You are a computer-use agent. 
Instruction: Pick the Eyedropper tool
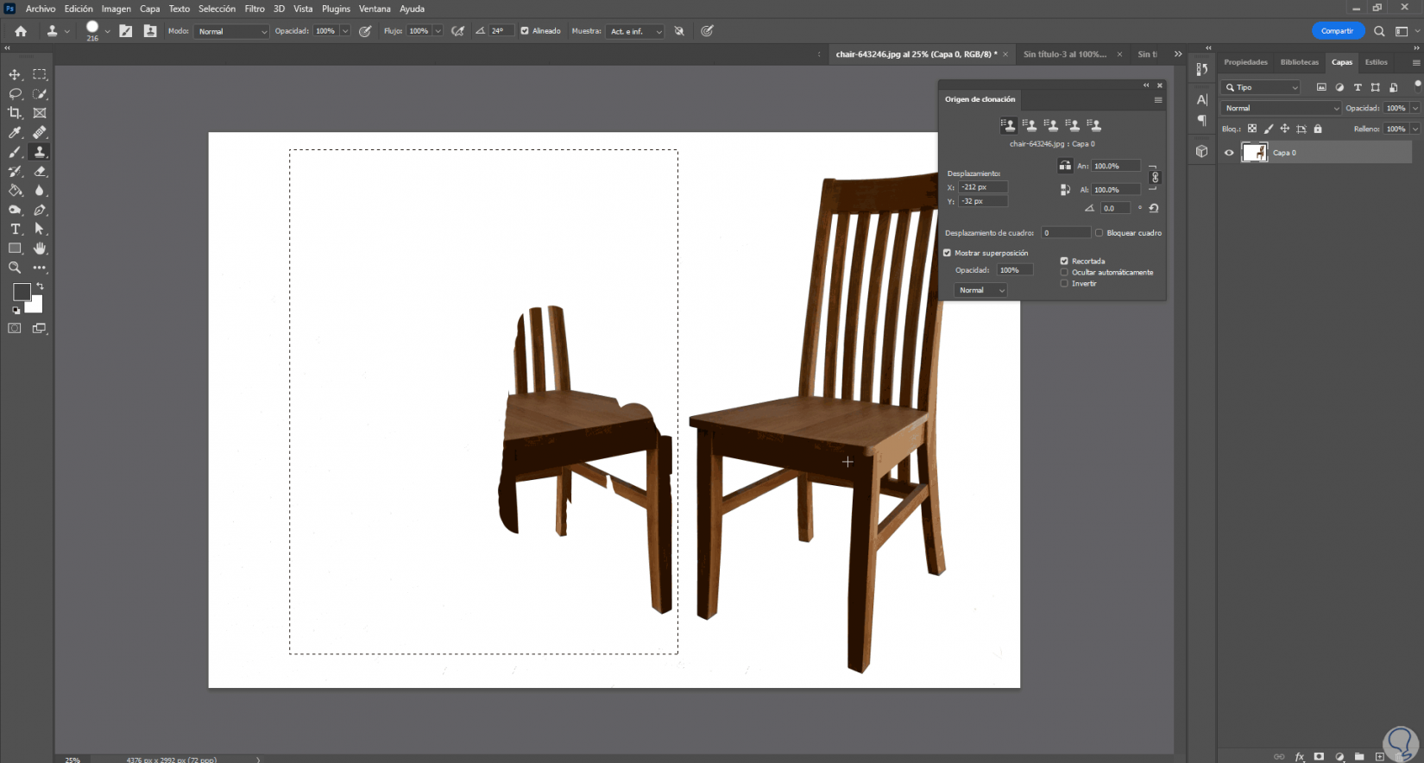[x=15, y=133]
